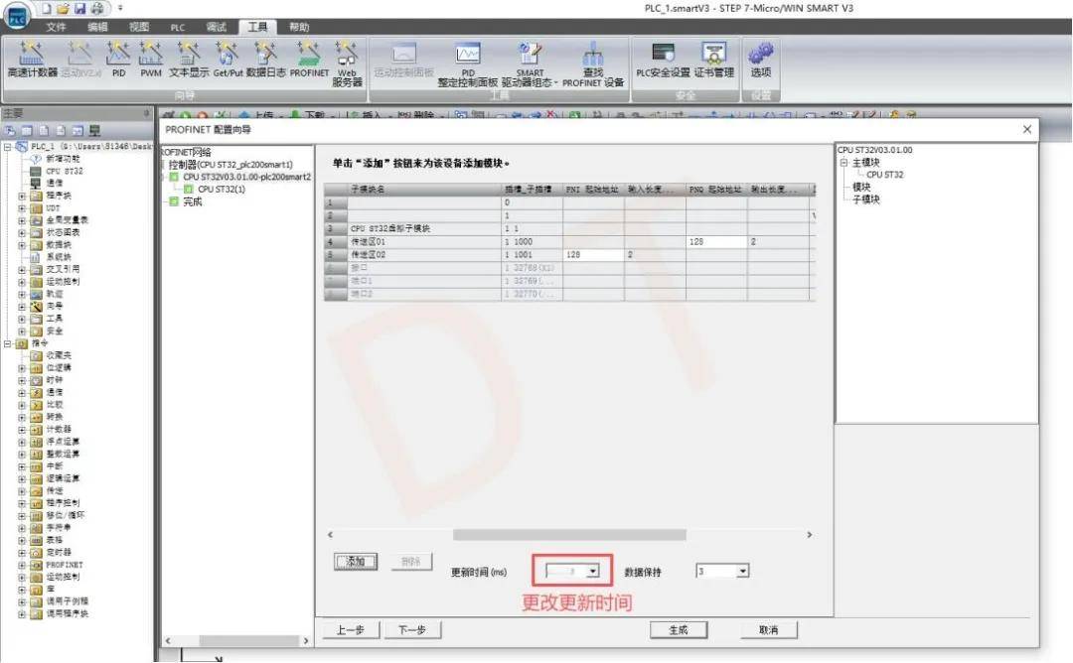Viewport: 1073px width, 663px height.
Task: Click the 下一步 button
Action: coord(412,629)
